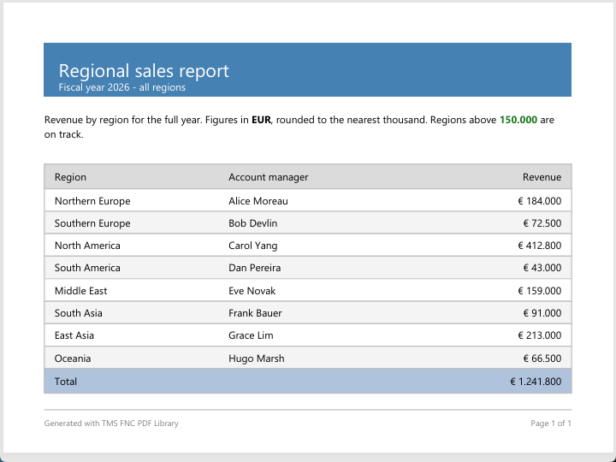The image size is (616, 462).
Task: Select the 'Alice Moreau' cell
Action: pyautogui.click(x=258, y=201)
